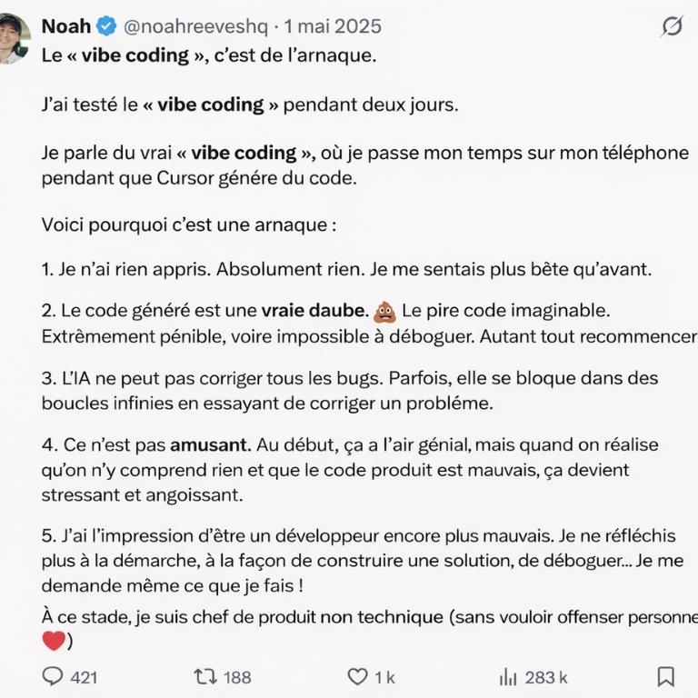The width and height of the screenshot is (698, 698).
Task: Like the post with the heart icon
Action: (x=357, y=676)
